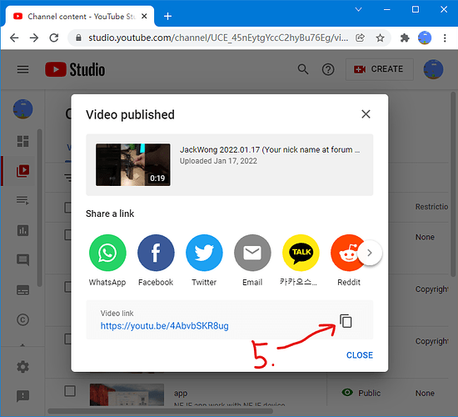Open the Content sidebar icon
The image size is (458, 417).
pyautogui.click(x=22, y=171)
